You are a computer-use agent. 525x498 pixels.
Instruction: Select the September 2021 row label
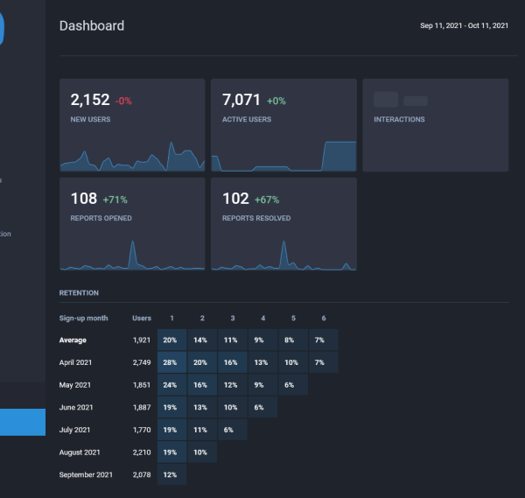pyautogui.click(x=86, y=474)
